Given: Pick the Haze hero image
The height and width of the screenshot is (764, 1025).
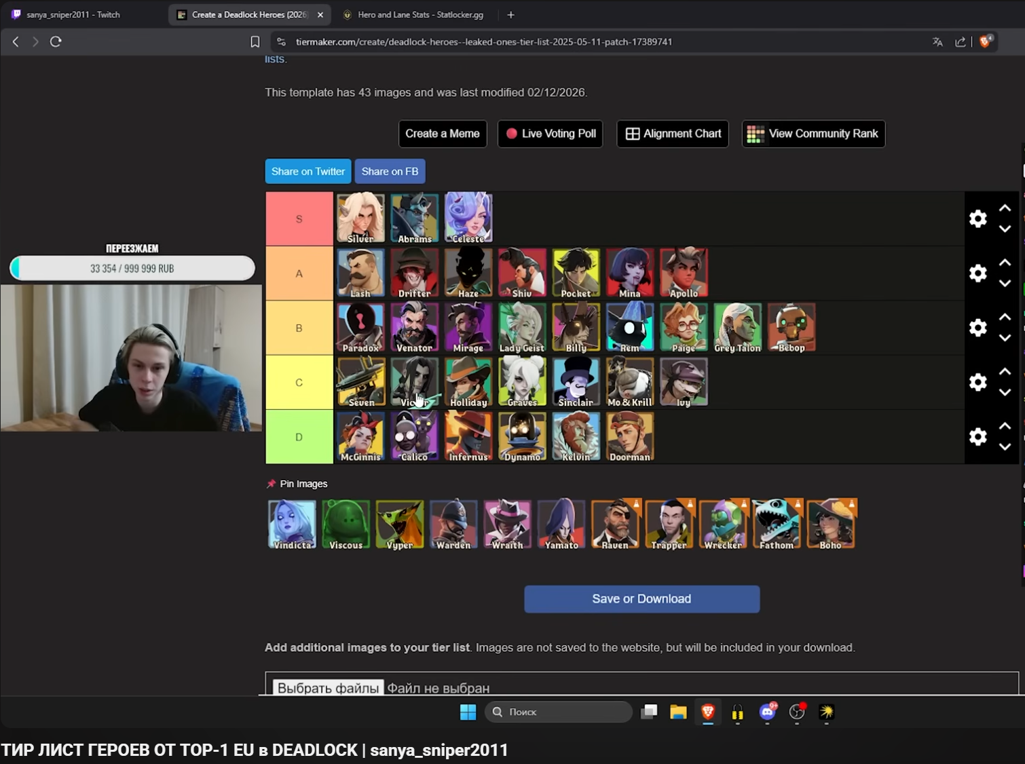Looking at the screenshot, I should tap(468, 273).
